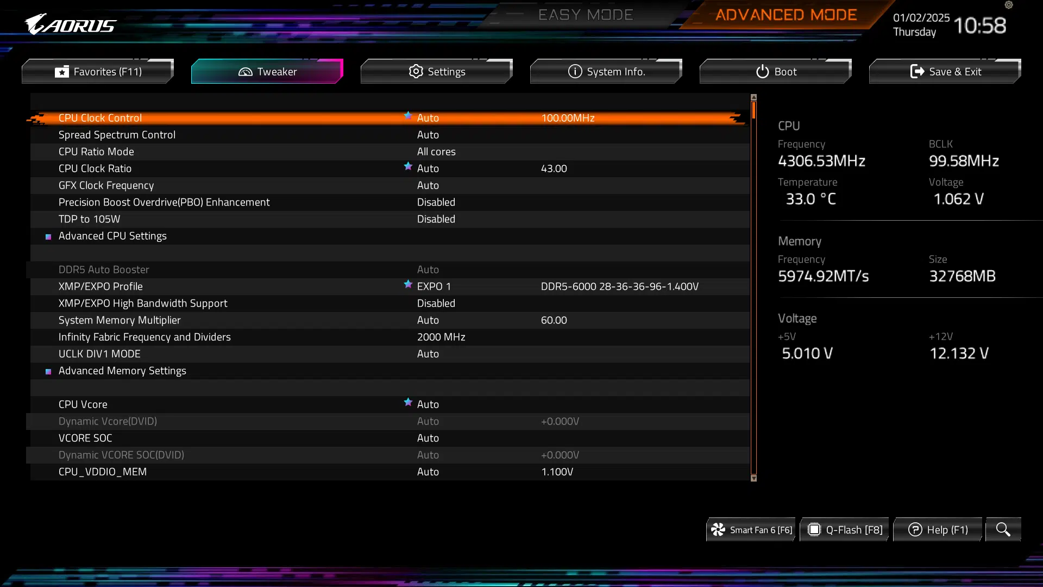
Task: Click the Q-Flash chip icon
Action: coord(814,529)
